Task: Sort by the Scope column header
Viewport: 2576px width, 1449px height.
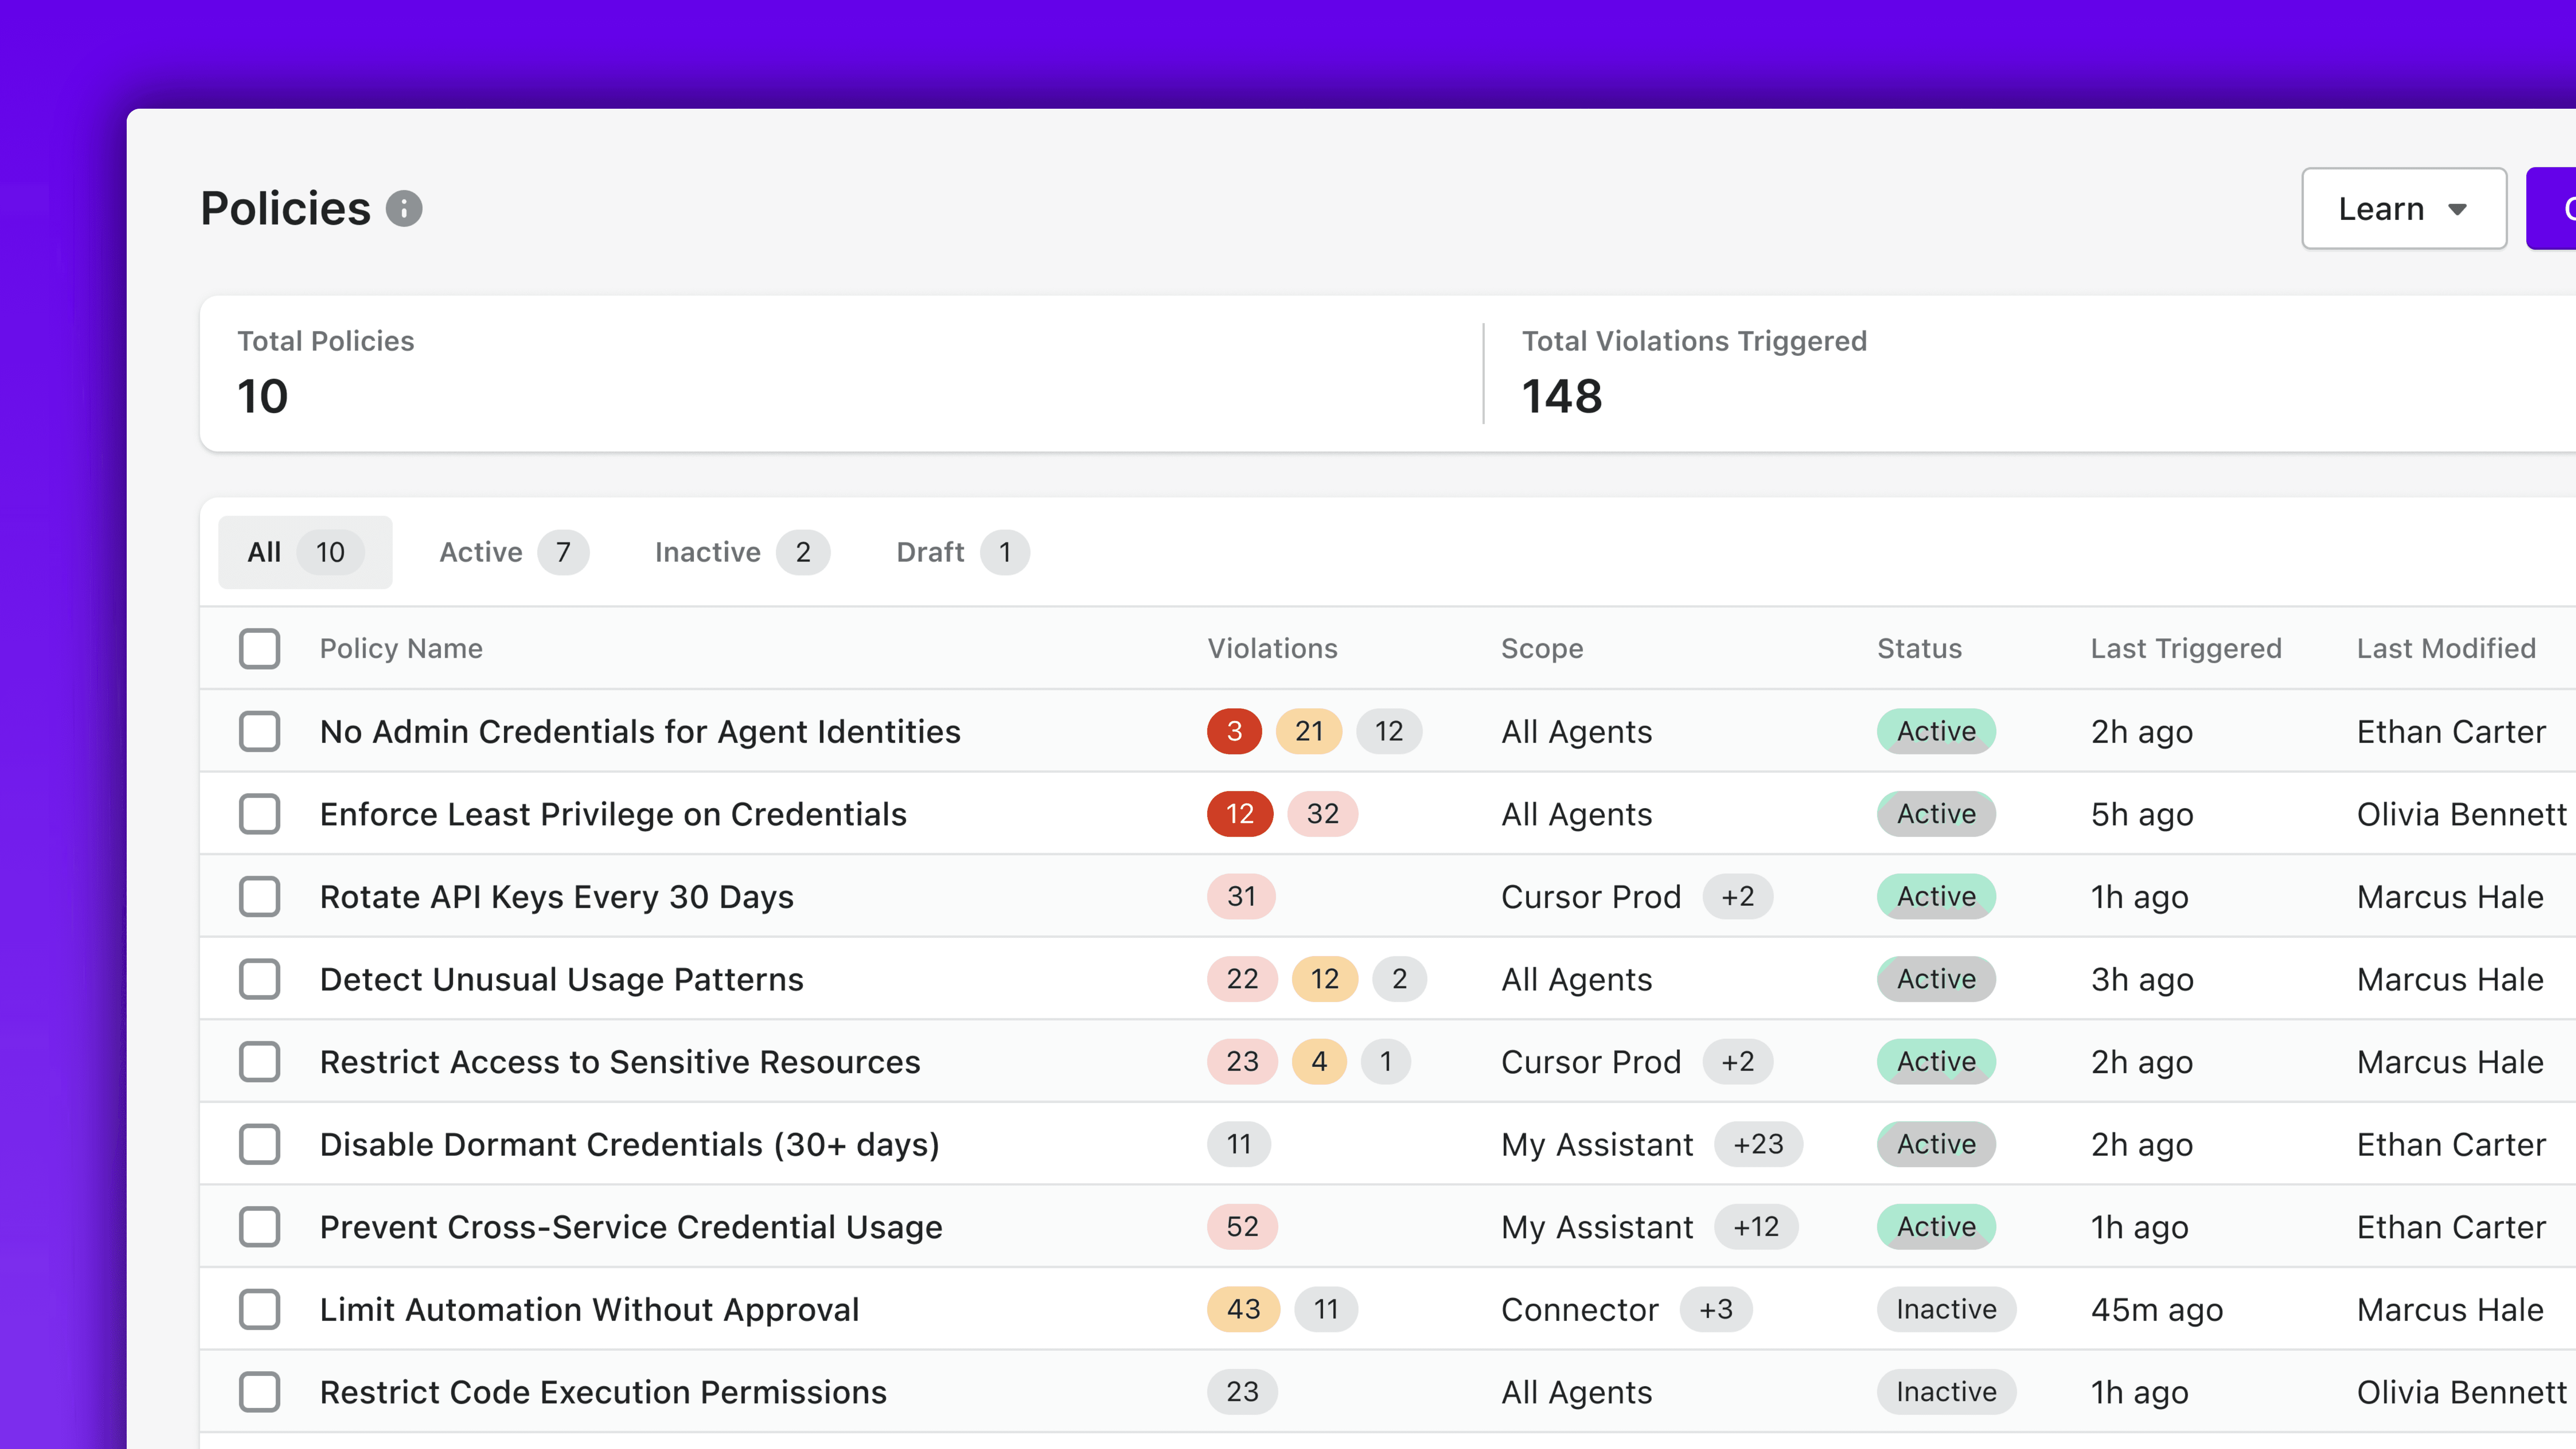Action: (1542, 648)
